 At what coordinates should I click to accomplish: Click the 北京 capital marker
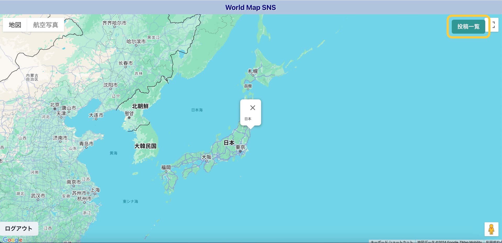point(55,109)
